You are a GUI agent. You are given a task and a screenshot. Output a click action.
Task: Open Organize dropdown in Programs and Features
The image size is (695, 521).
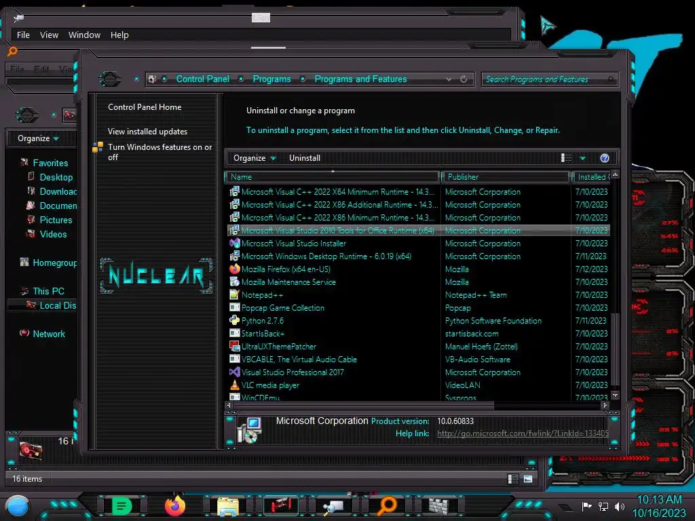click(x=255, y=158)
